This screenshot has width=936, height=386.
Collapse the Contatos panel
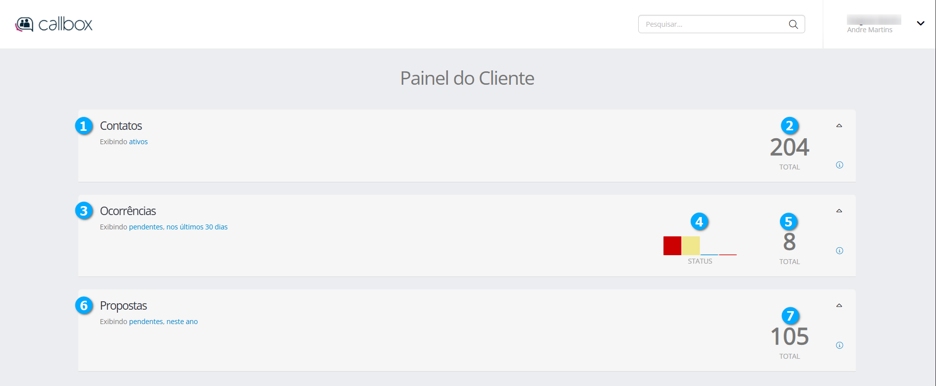[839, 126]
